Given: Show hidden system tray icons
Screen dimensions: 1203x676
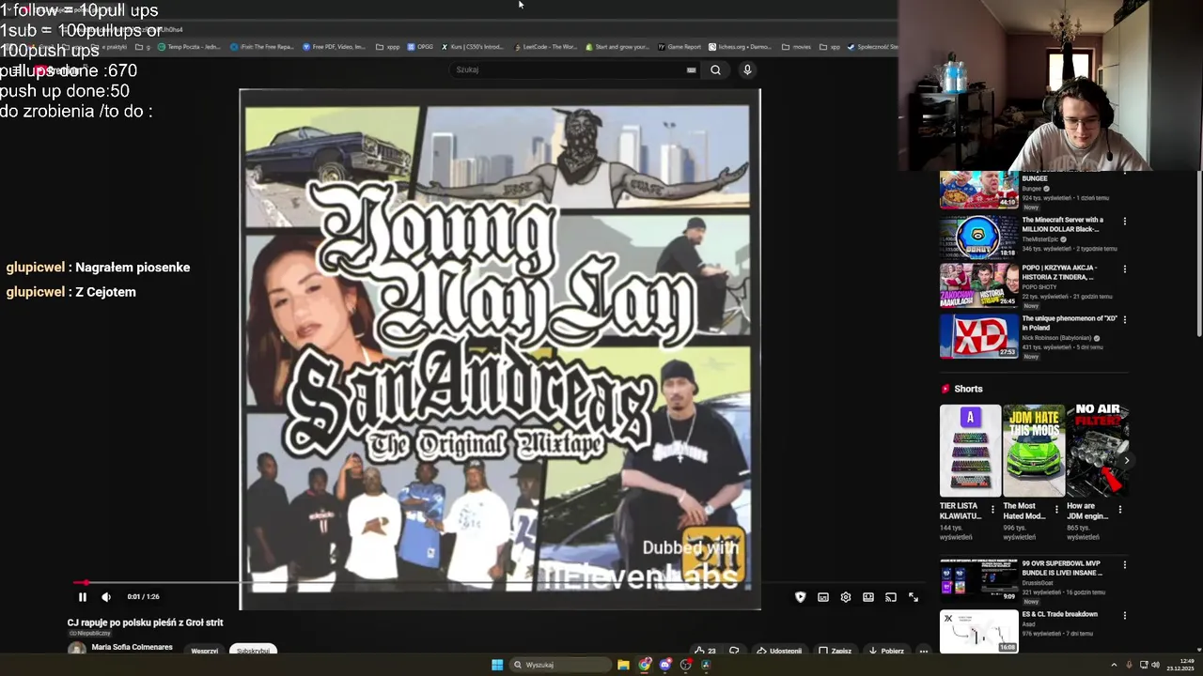Looking at the screenshot, I should coord(1114,665).
